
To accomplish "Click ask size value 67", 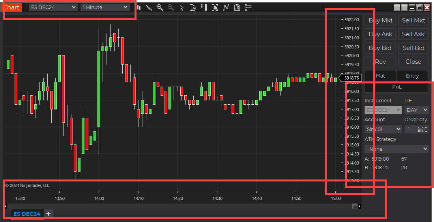I will 404,159.
